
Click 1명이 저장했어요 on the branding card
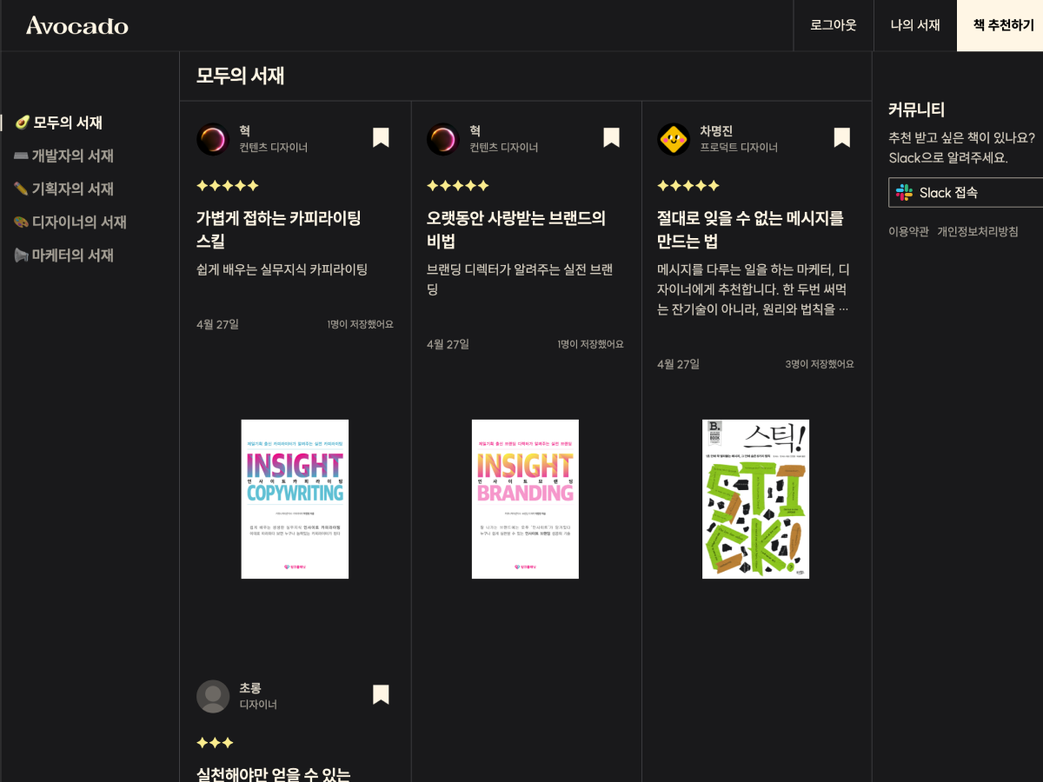point(591,344)
